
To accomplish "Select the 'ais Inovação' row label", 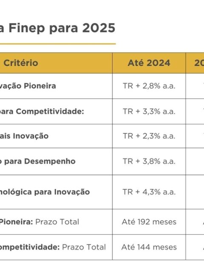I will click(x=24, y=136).
